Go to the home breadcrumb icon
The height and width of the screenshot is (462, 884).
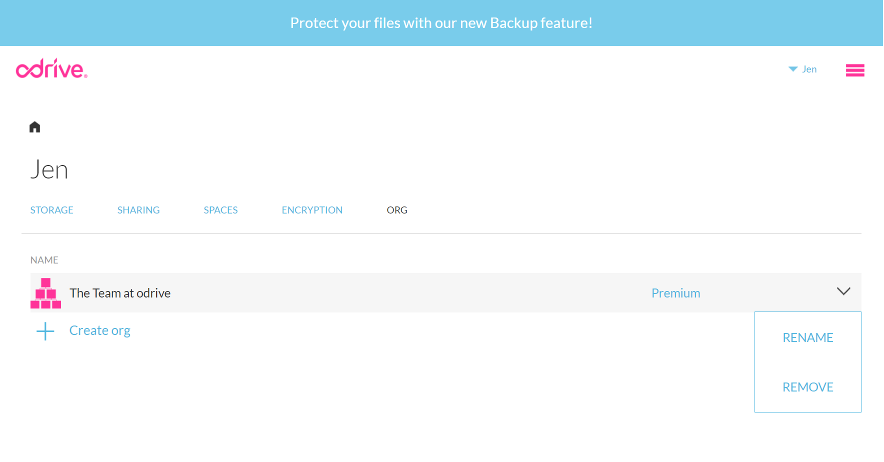[34, 127]
